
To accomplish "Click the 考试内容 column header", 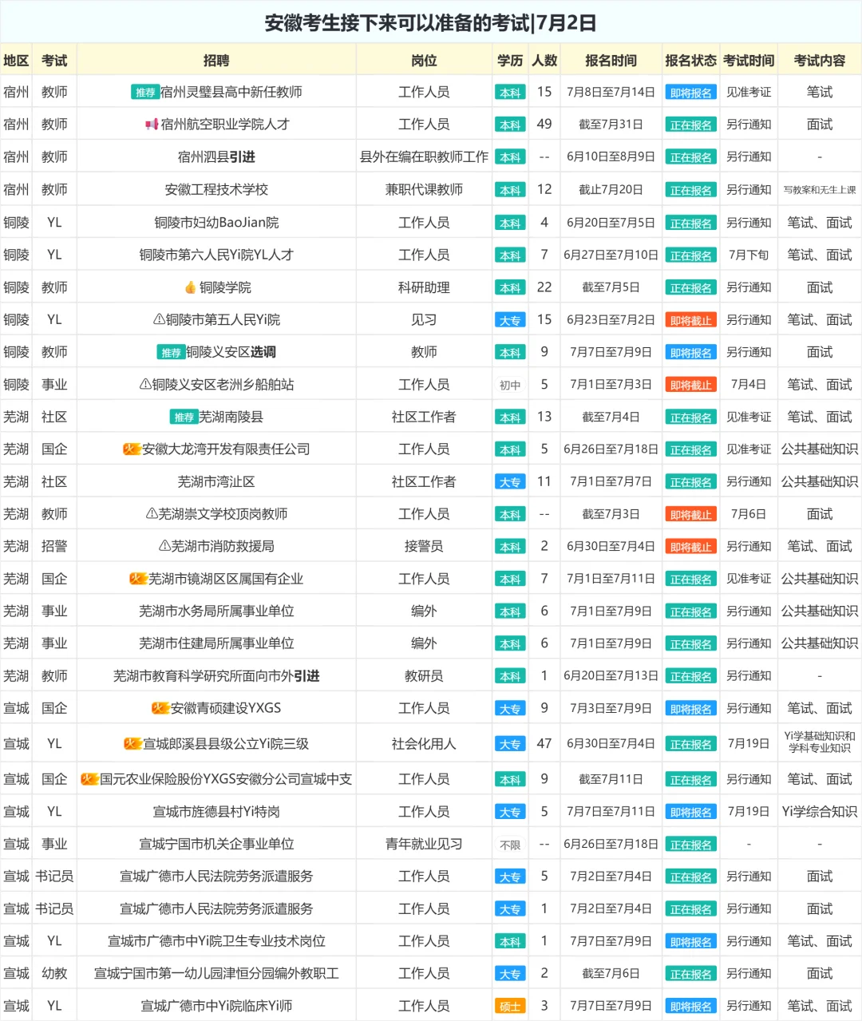I will (x=820, y=61).
